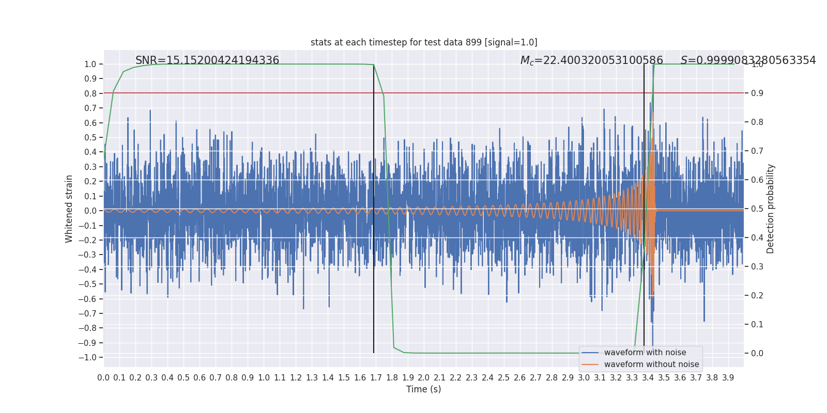
Task: Click the 0.1 tick on the detection probability axis
Action: (757, 324)
